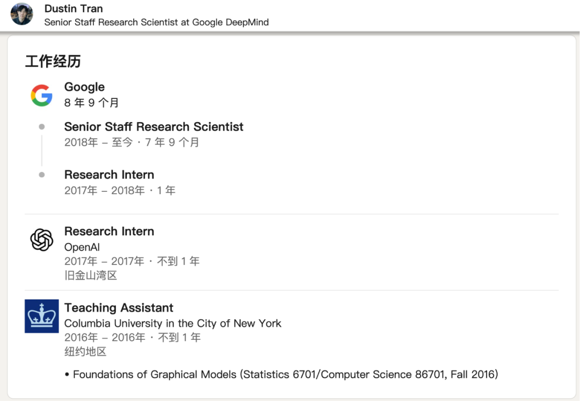Click the Google Research Intern timeline dot
This screenshot has height=401, width=580.
pyautogui.click(x=42, y=175)
